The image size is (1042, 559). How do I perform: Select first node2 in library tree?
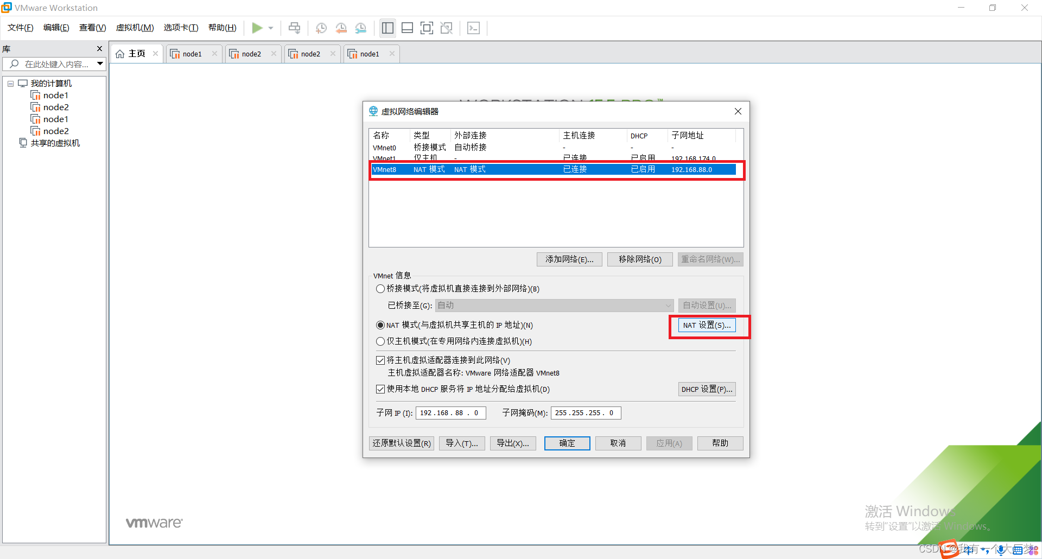[x=50, y=107]
